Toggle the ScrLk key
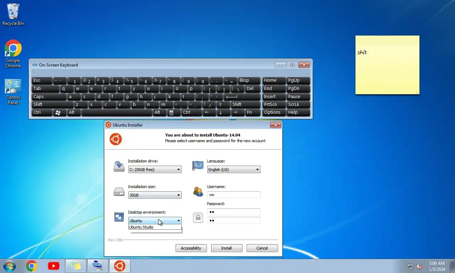The image size is (455, 273). 298,105
